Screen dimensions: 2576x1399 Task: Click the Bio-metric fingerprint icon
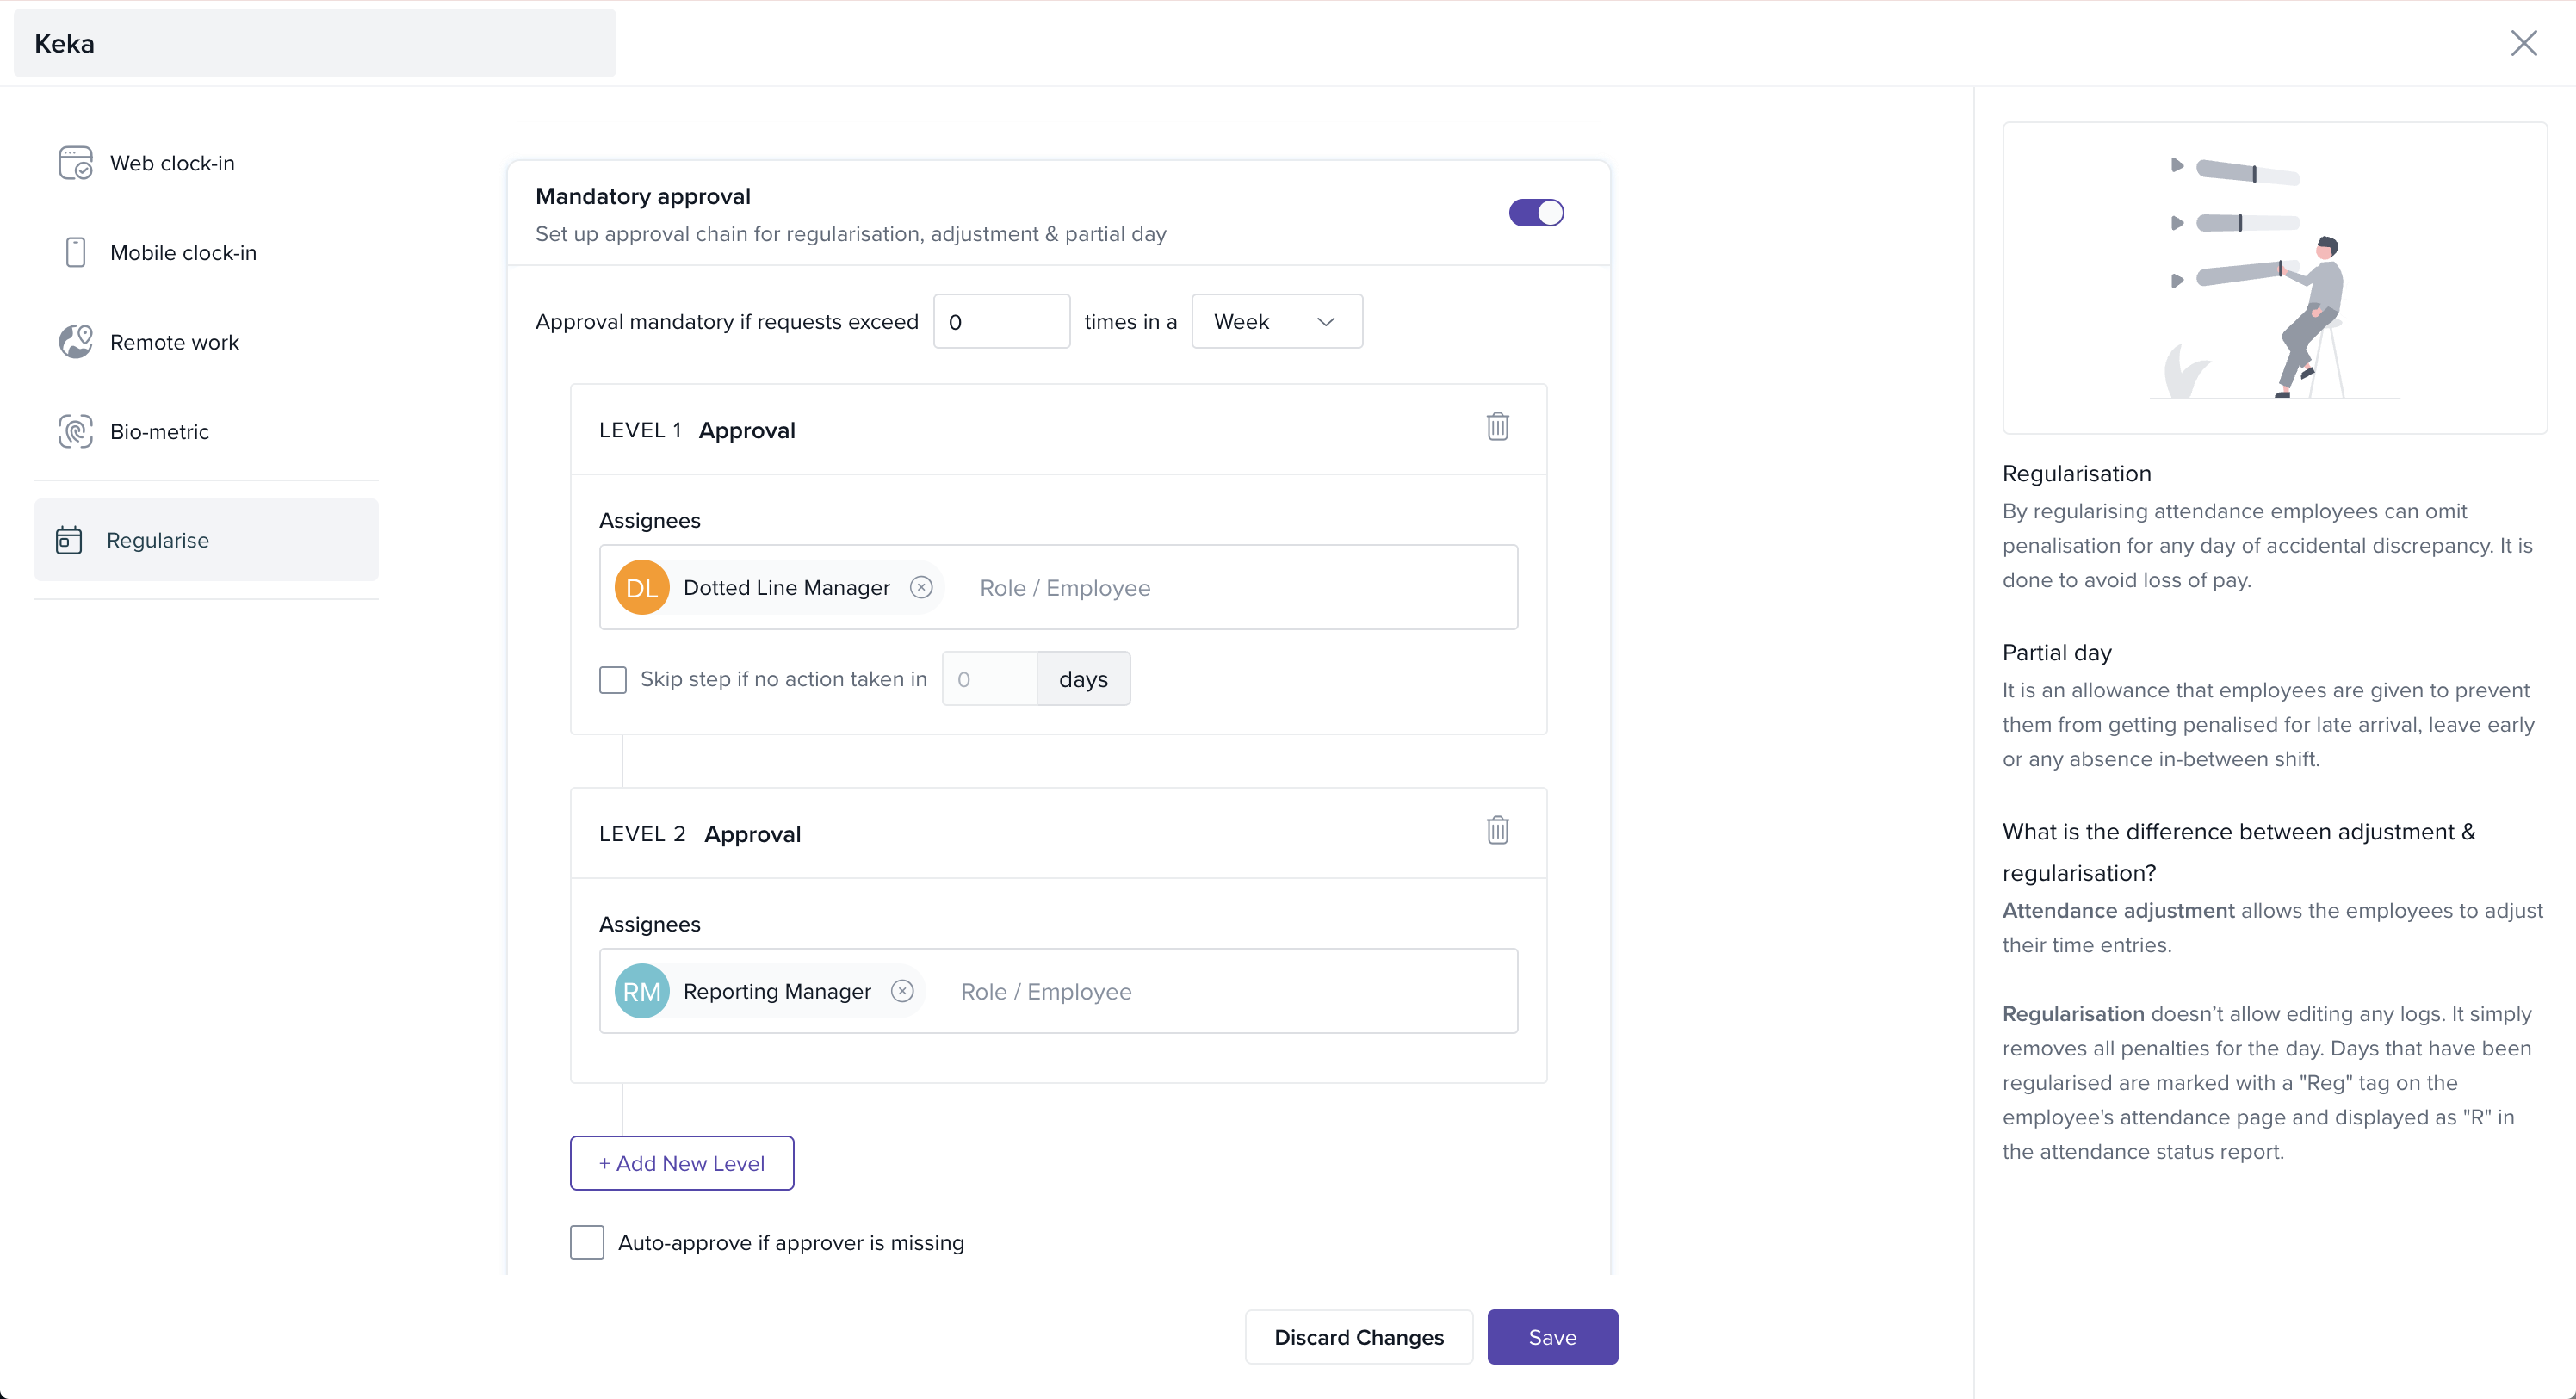point(75,431)
